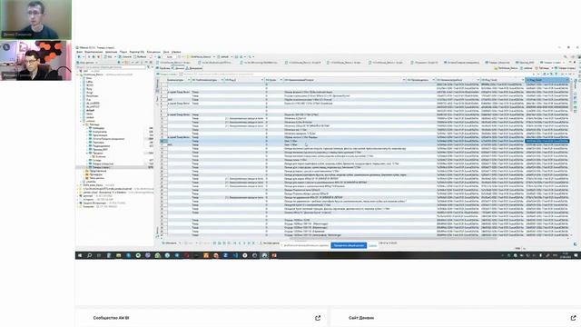Select the default database in tree
The height and width of the screenshot is (327, 581).
click(91, 110)
